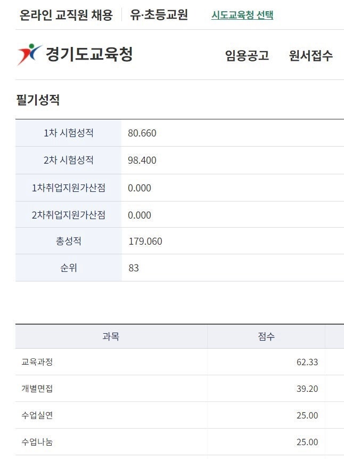Select the 1차 시험성적 row label

tap(69, 133)
